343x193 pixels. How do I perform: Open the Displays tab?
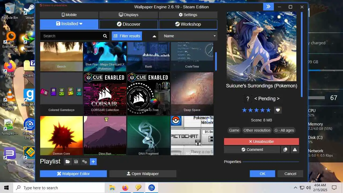coord(129,15)
